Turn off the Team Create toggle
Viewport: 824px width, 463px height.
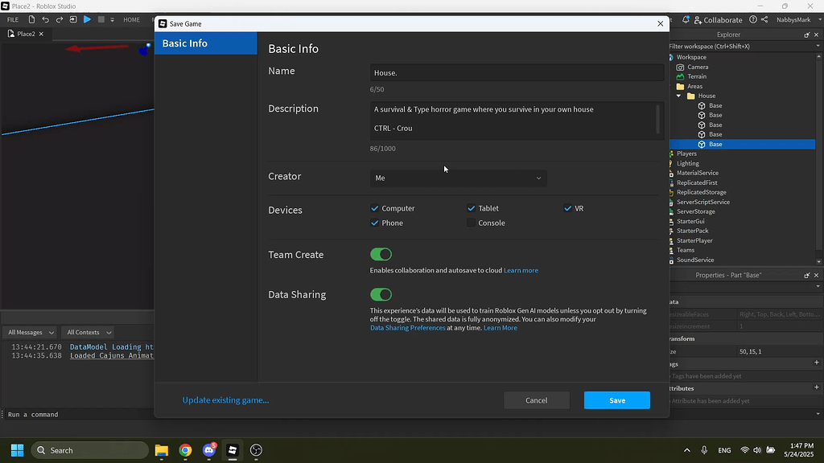(x=381, y=255)
